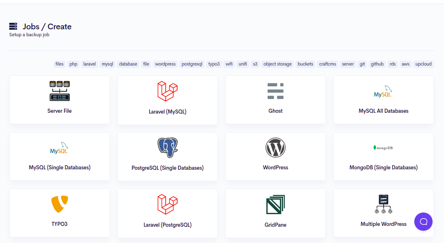Select the MongoDB (Single Databases) label

click(383, 167)
